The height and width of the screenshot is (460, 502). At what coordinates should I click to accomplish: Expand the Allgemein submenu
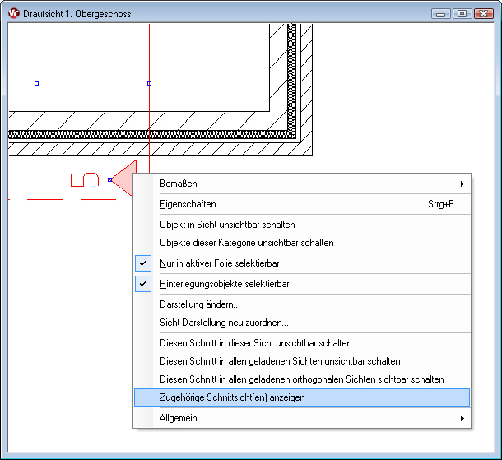(x=302, y=418)
